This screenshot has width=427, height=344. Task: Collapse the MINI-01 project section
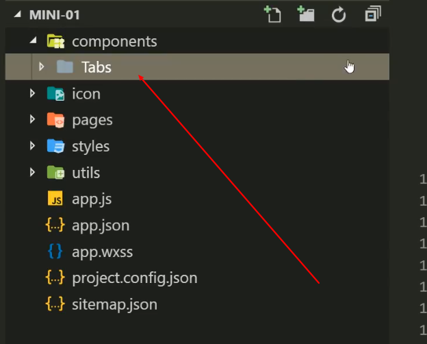pyautogui.click(x=15, y=14)
